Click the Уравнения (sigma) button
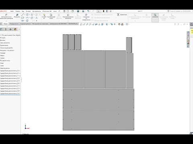The height and width of the screenshot is (144, 193). (122, 15)
